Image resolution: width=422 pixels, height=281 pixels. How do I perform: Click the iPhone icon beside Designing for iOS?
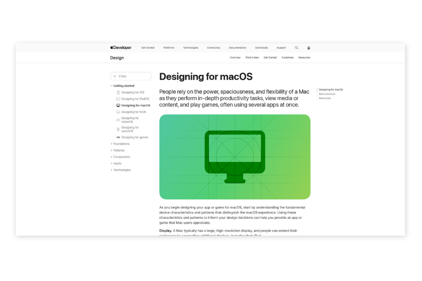[x=118, y=92]
